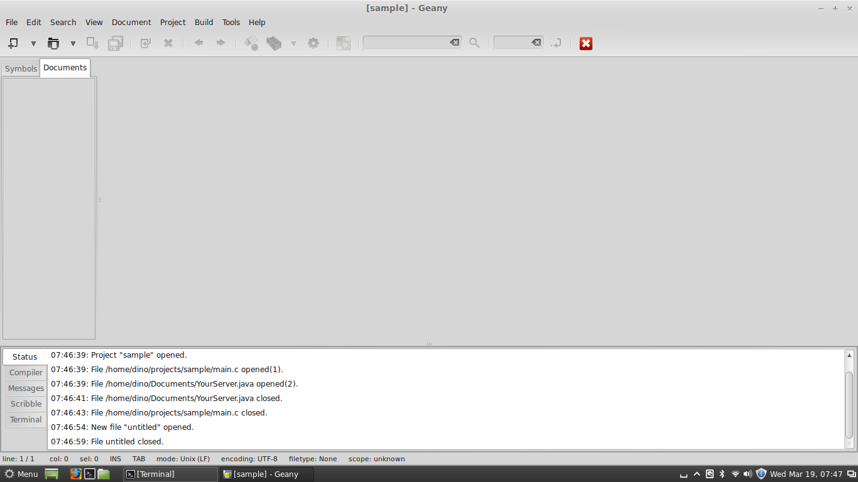Screen dimensions: 858x482
Task: Expand the recent files dropdown arrow
Action: point(73,43)
